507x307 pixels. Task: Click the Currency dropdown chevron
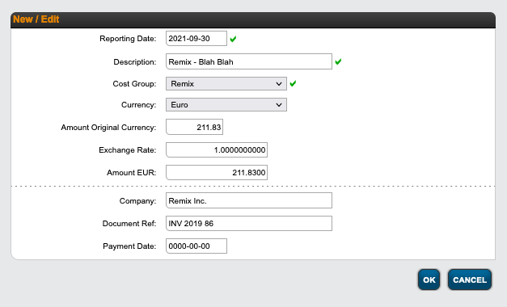279,105
